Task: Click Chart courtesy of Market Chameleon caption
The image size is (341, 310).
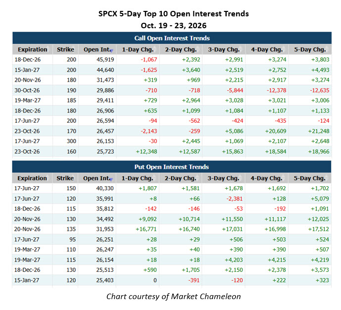Action: [174, 297]
